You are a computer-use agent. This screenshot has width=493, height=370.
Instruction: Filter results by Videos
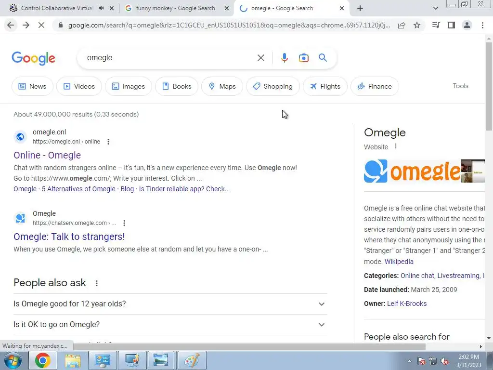point(79,86)
